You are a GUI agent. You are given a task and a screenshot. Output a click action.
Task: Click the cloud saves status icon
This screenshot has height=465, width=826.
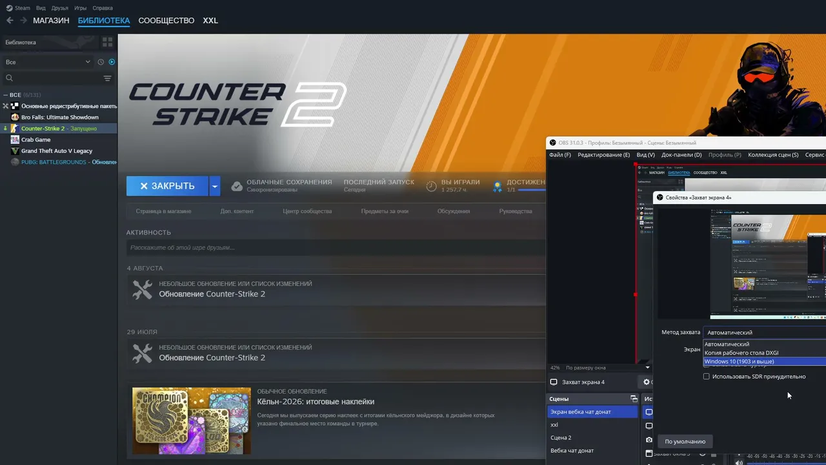237,186
